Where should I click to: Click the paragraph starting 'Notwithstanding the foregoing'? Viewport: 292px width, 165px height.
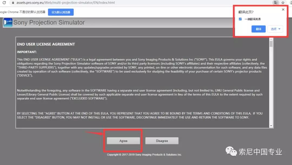[140, 95]
